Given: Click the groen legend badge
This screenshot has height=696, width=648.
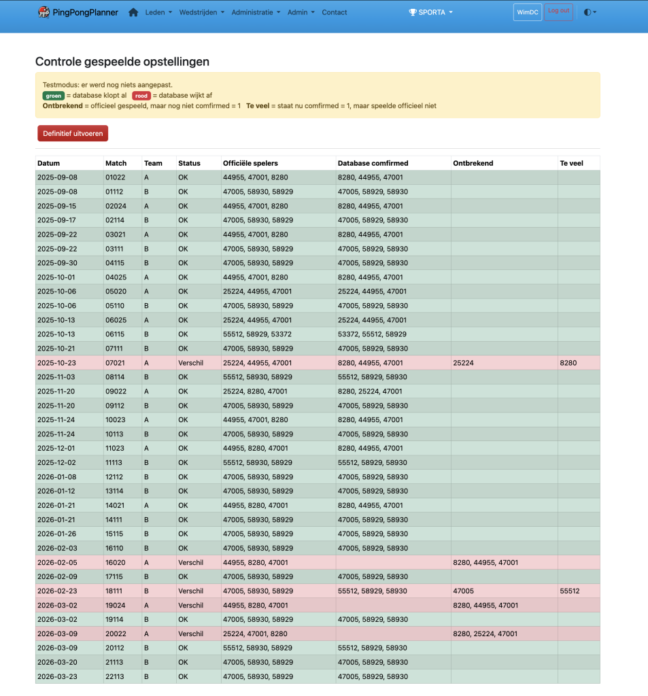Looking at the screenshot, I should (x=53, y=95).
